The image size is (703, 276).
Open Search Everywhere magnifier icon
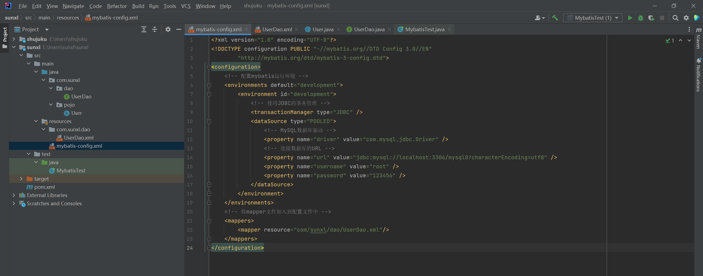[676, 18]
